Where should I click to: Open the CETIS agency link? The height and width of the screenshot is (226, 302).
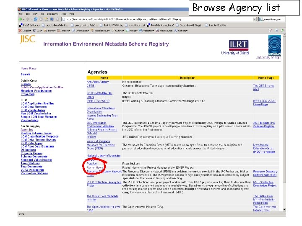pos(91,86)
